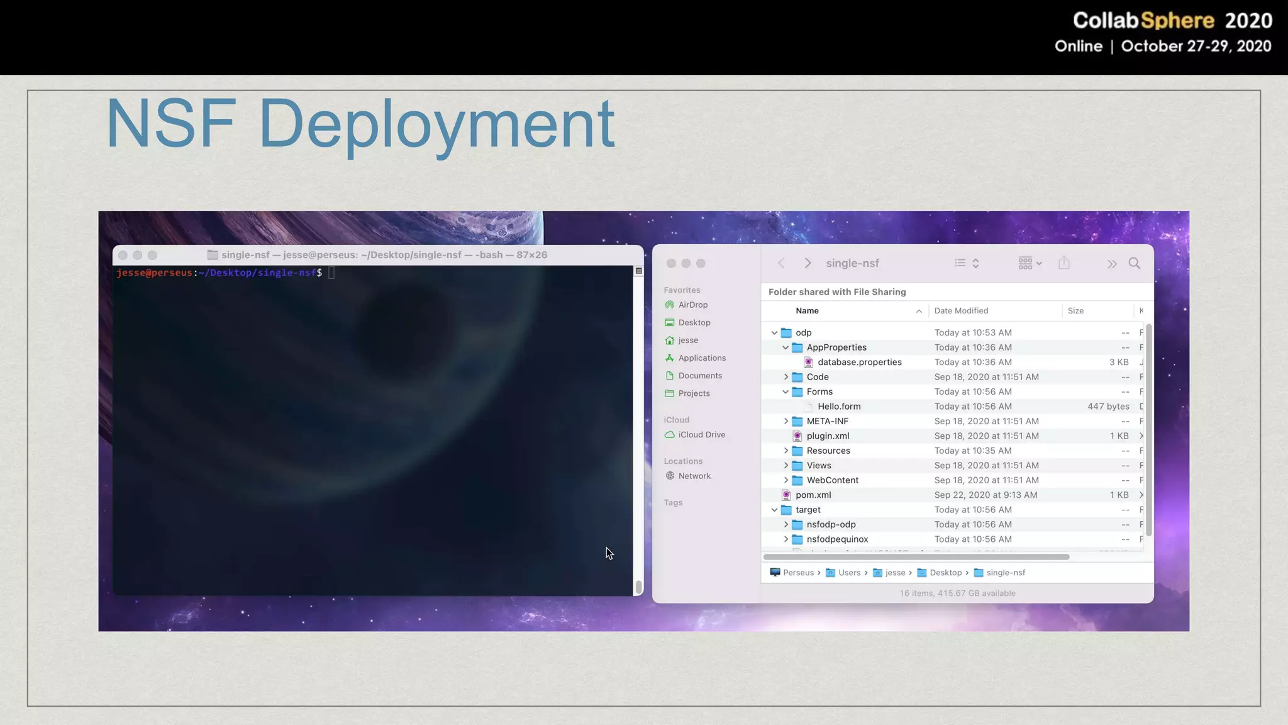The height and width of the screenshot is (725, 1288).
Task: Select the odp folder icon
Action: coord(786,332)
